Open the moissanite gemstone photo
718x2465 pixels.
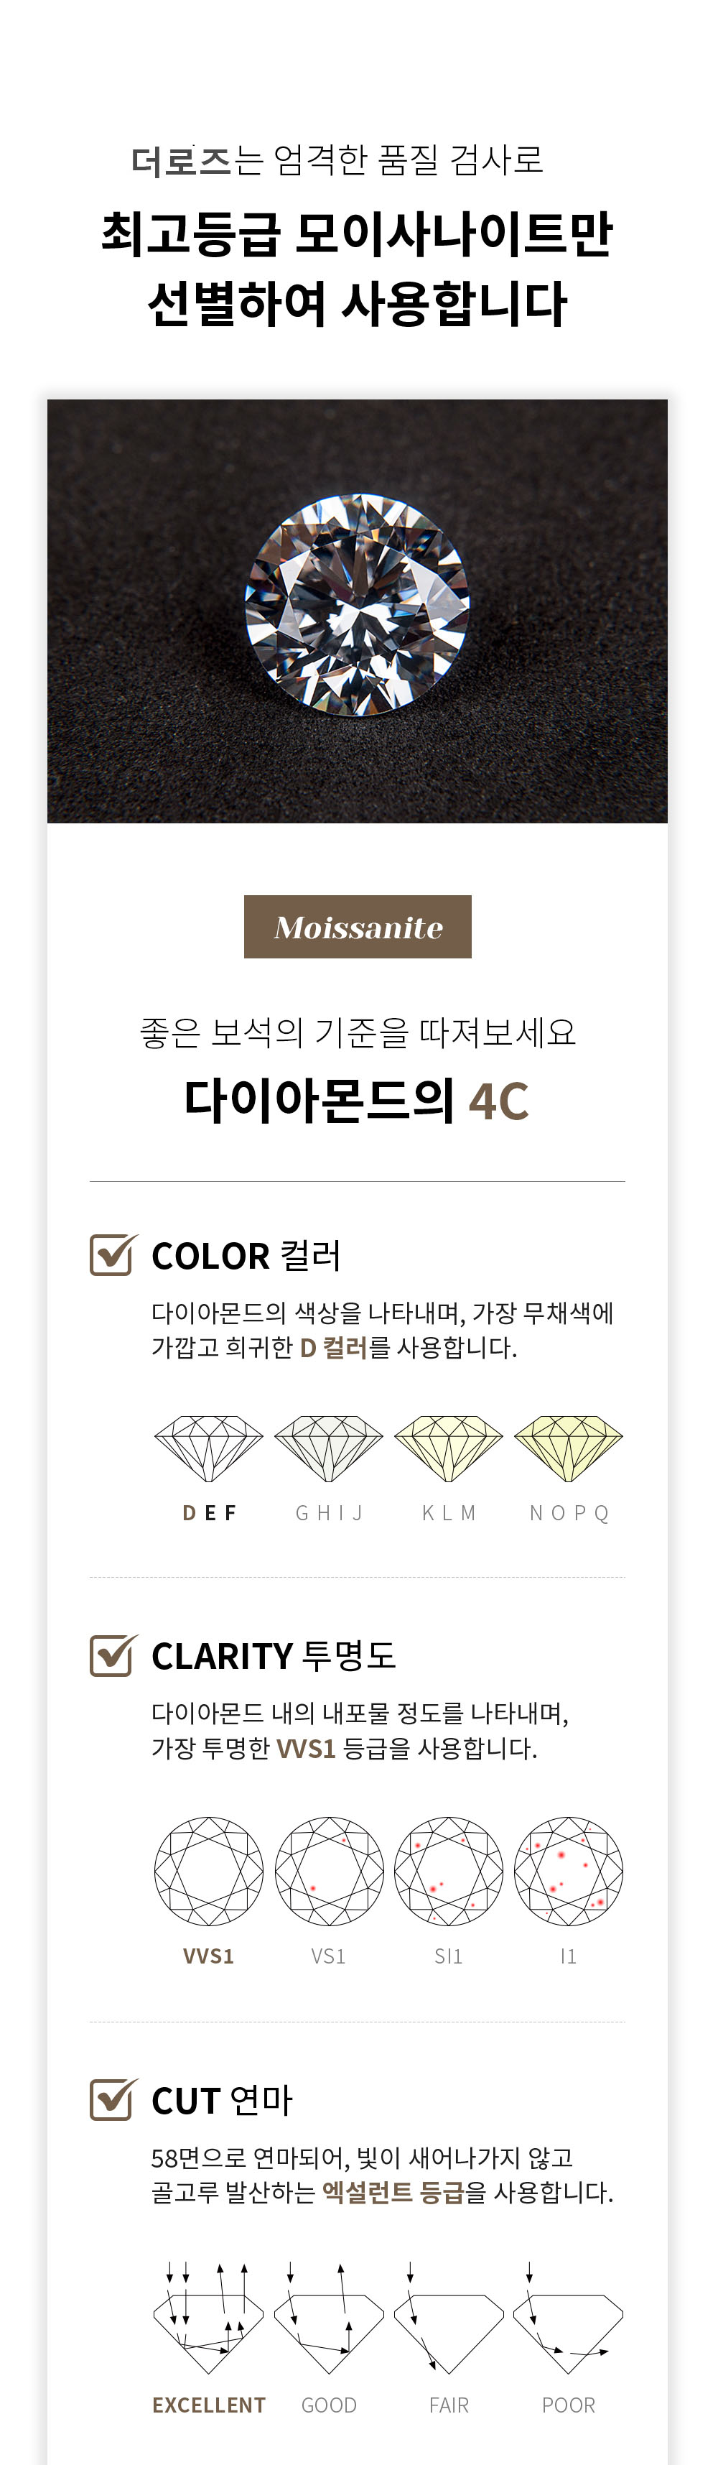point(358,611)
